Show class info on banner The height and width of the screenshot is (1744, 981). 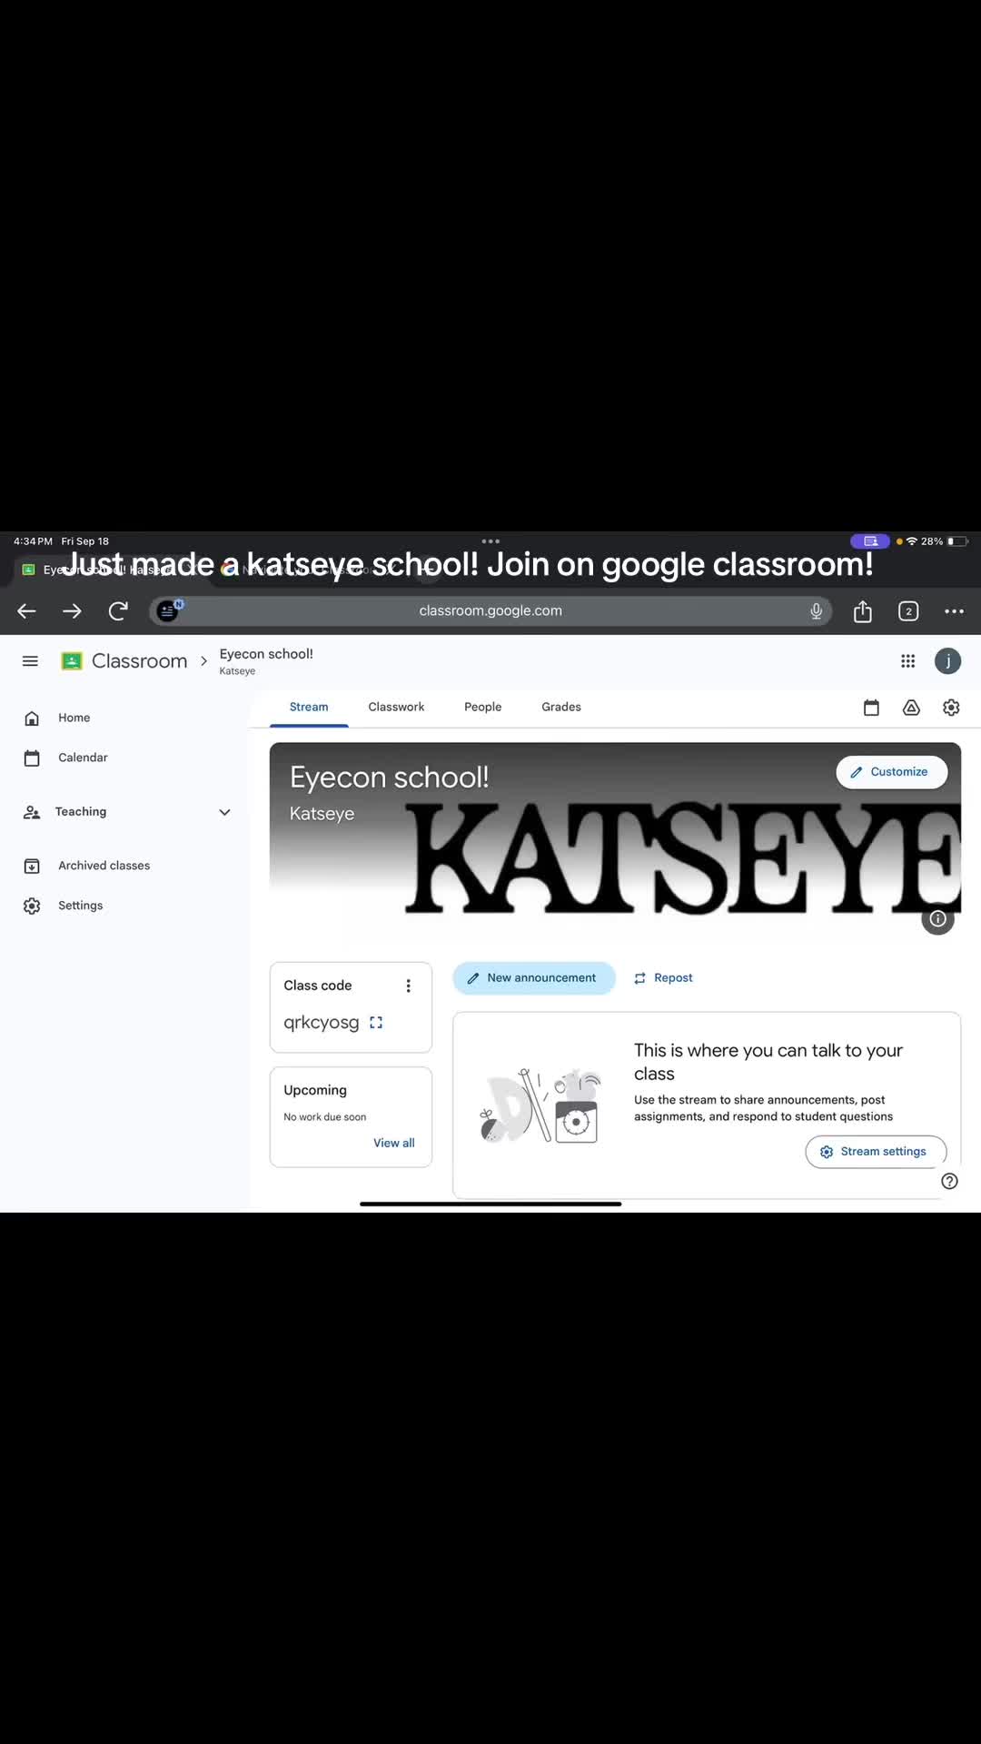[937, 919]
